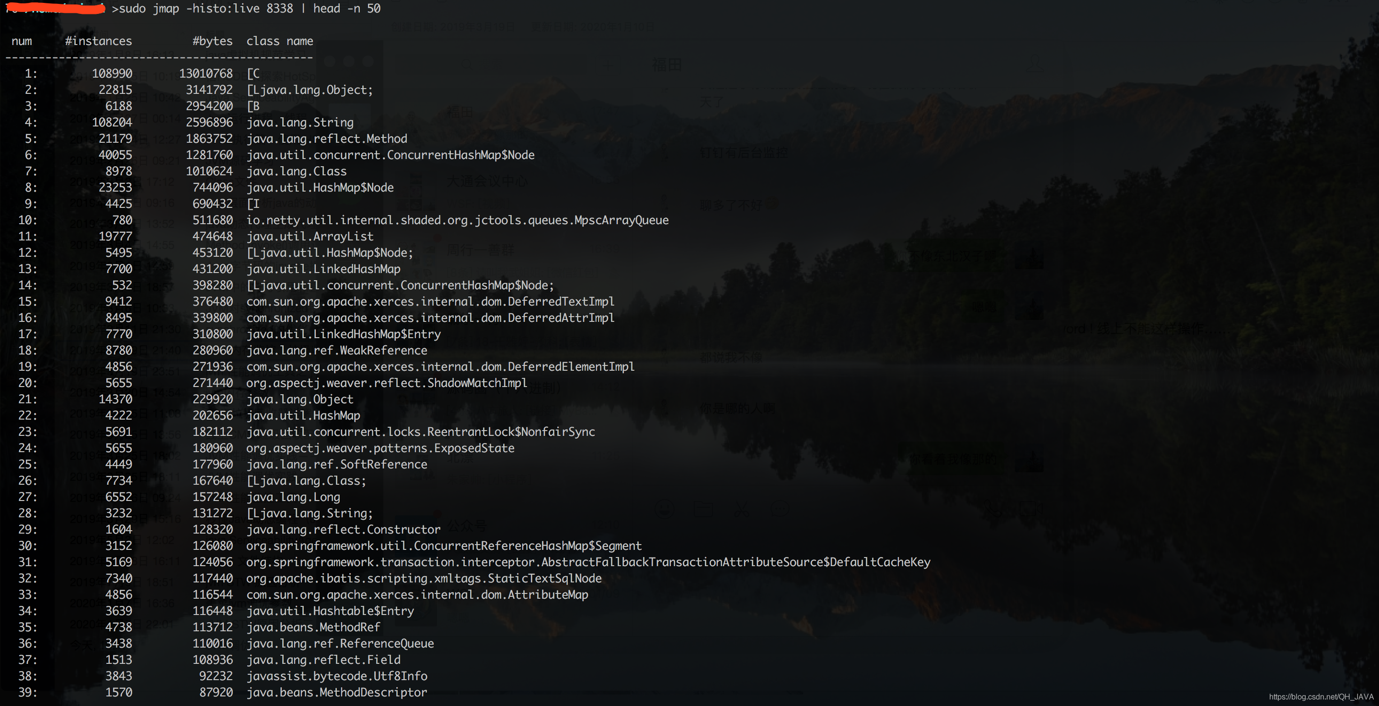1379x706 pixels.
Task: Click the faint speech bubble icon
Action: 780,509
